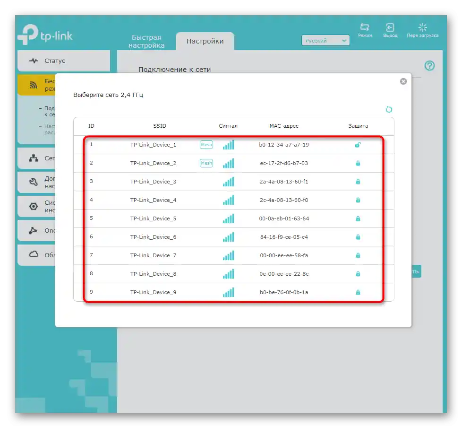Click the lock icon for TP-Link_Device_2
Image resolution: width=462 pixels, height=428 pixels.
pyautogui.click(x=358, y=163)
